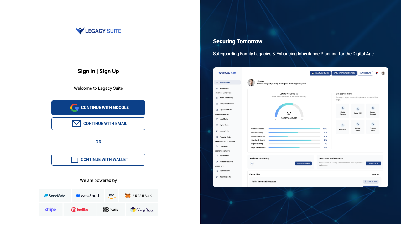
Task: Click the Setup Will tile in preview
Action: (x=358, y=111)
